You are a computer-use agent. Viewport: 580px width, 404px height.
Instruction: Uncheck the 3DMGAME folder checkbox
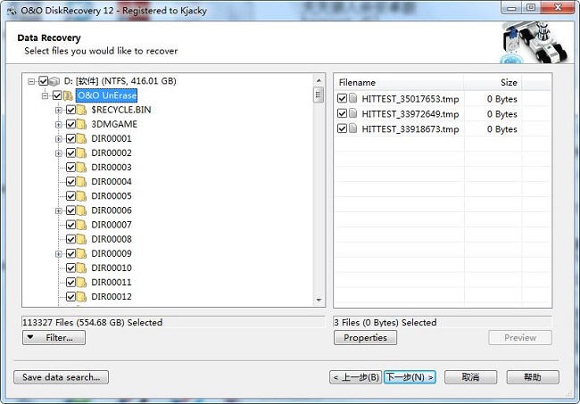pyautogui.click(x=70, y=124)
